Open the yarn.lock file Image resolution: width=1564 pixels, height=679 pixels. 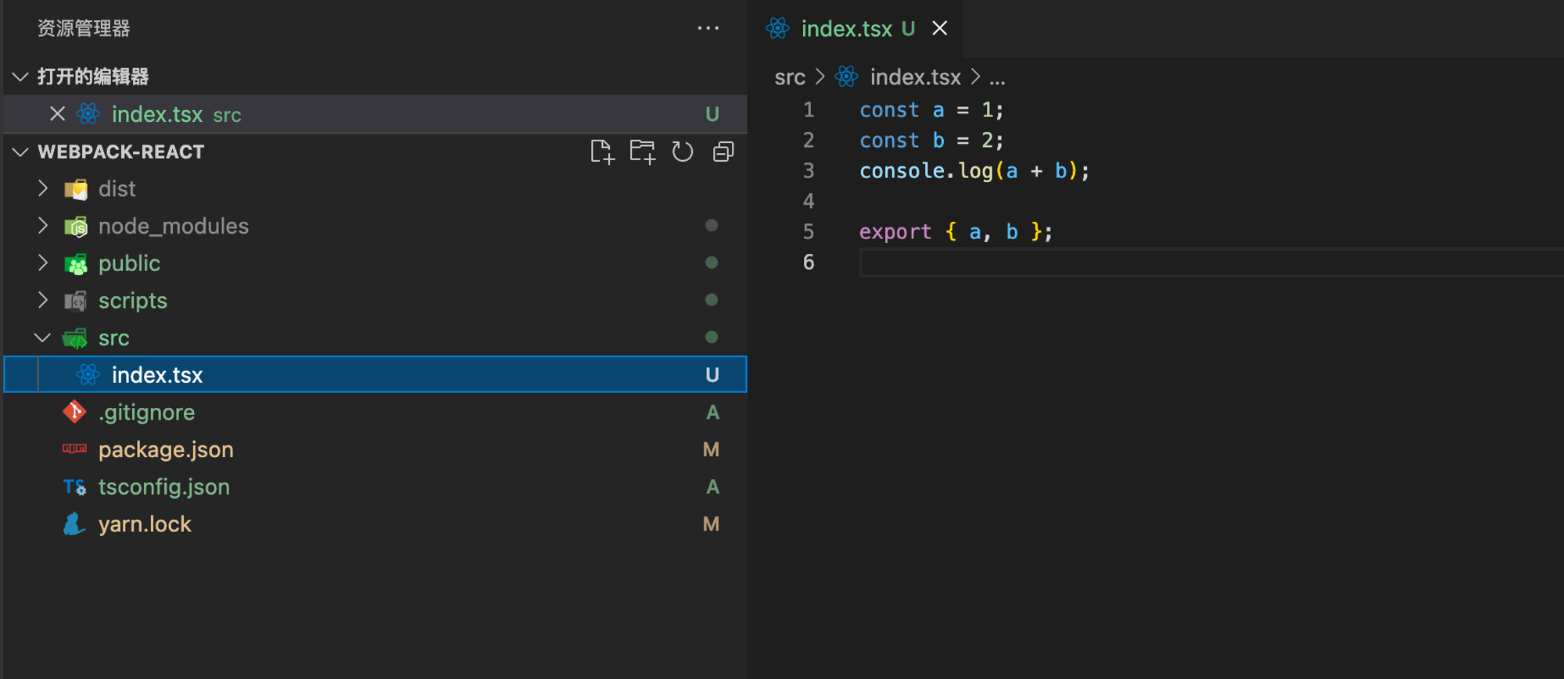(x=375, y=524)
